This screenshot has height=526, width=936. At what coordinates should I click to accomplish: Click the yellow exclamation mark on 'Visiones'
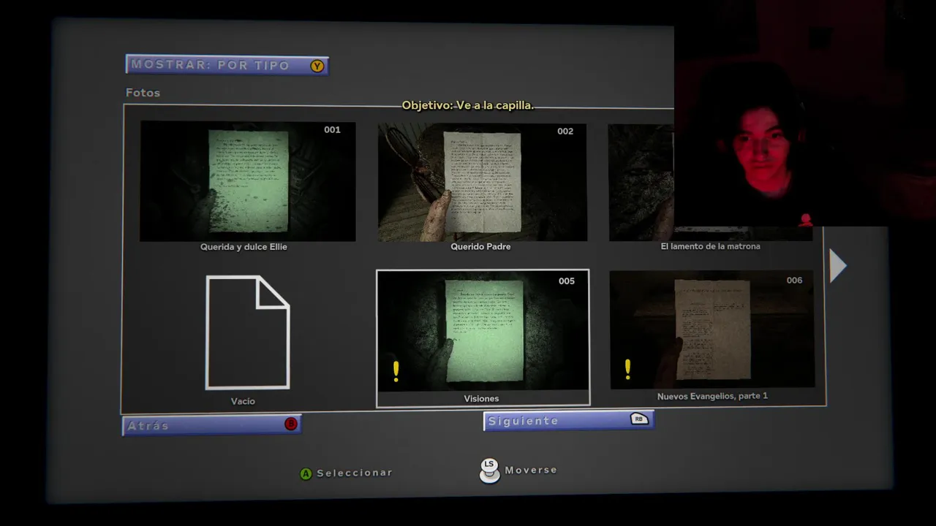pos(396,371)
